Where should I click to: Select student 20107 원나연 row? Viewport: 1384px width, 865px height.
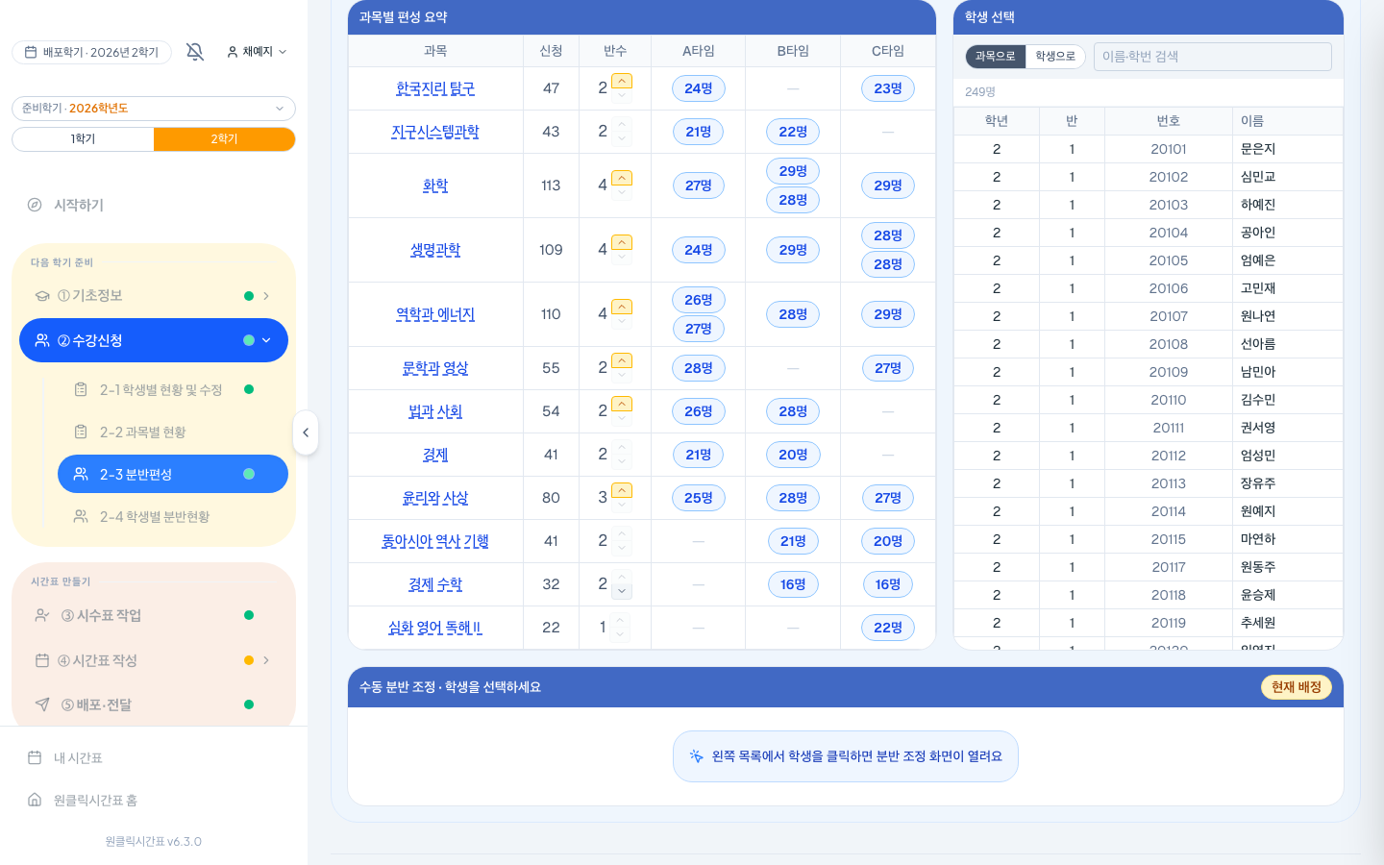[1149, 316]
